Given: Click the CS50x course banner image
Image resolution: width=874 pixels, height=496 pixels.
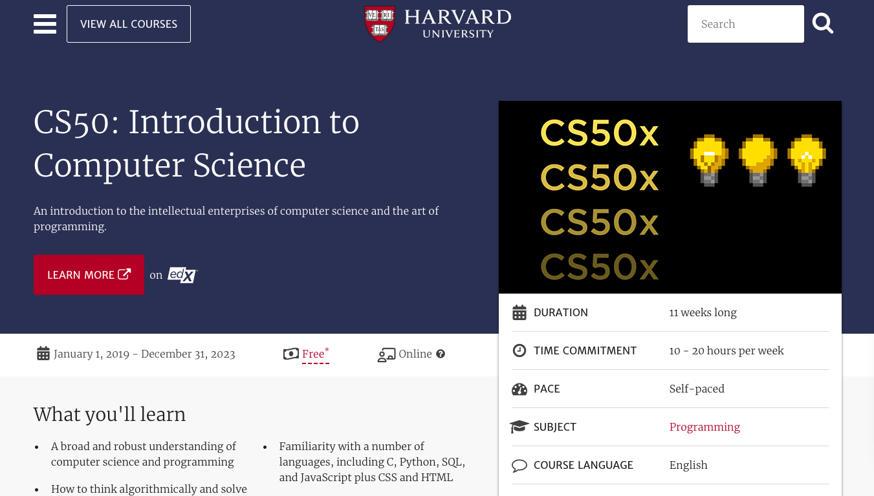Looking at the screenshot, I should [670, 197].
